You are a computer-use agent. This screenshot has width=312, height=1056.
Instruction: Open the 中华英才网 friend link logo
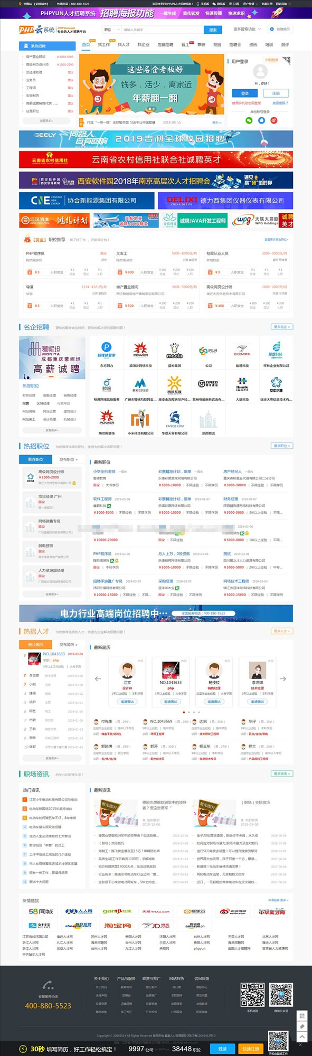click(x=271, y=911)
